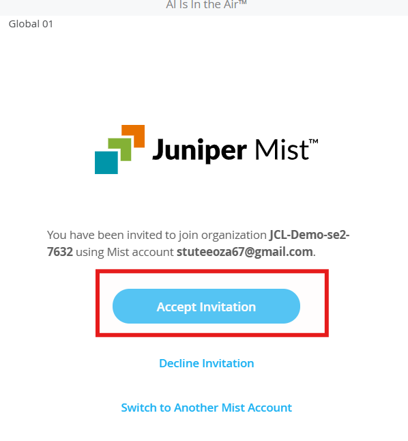Viewport: 408px width, 441px height.
Task: Click the word 'Accept' on the blue button
Action: (176, 307)
